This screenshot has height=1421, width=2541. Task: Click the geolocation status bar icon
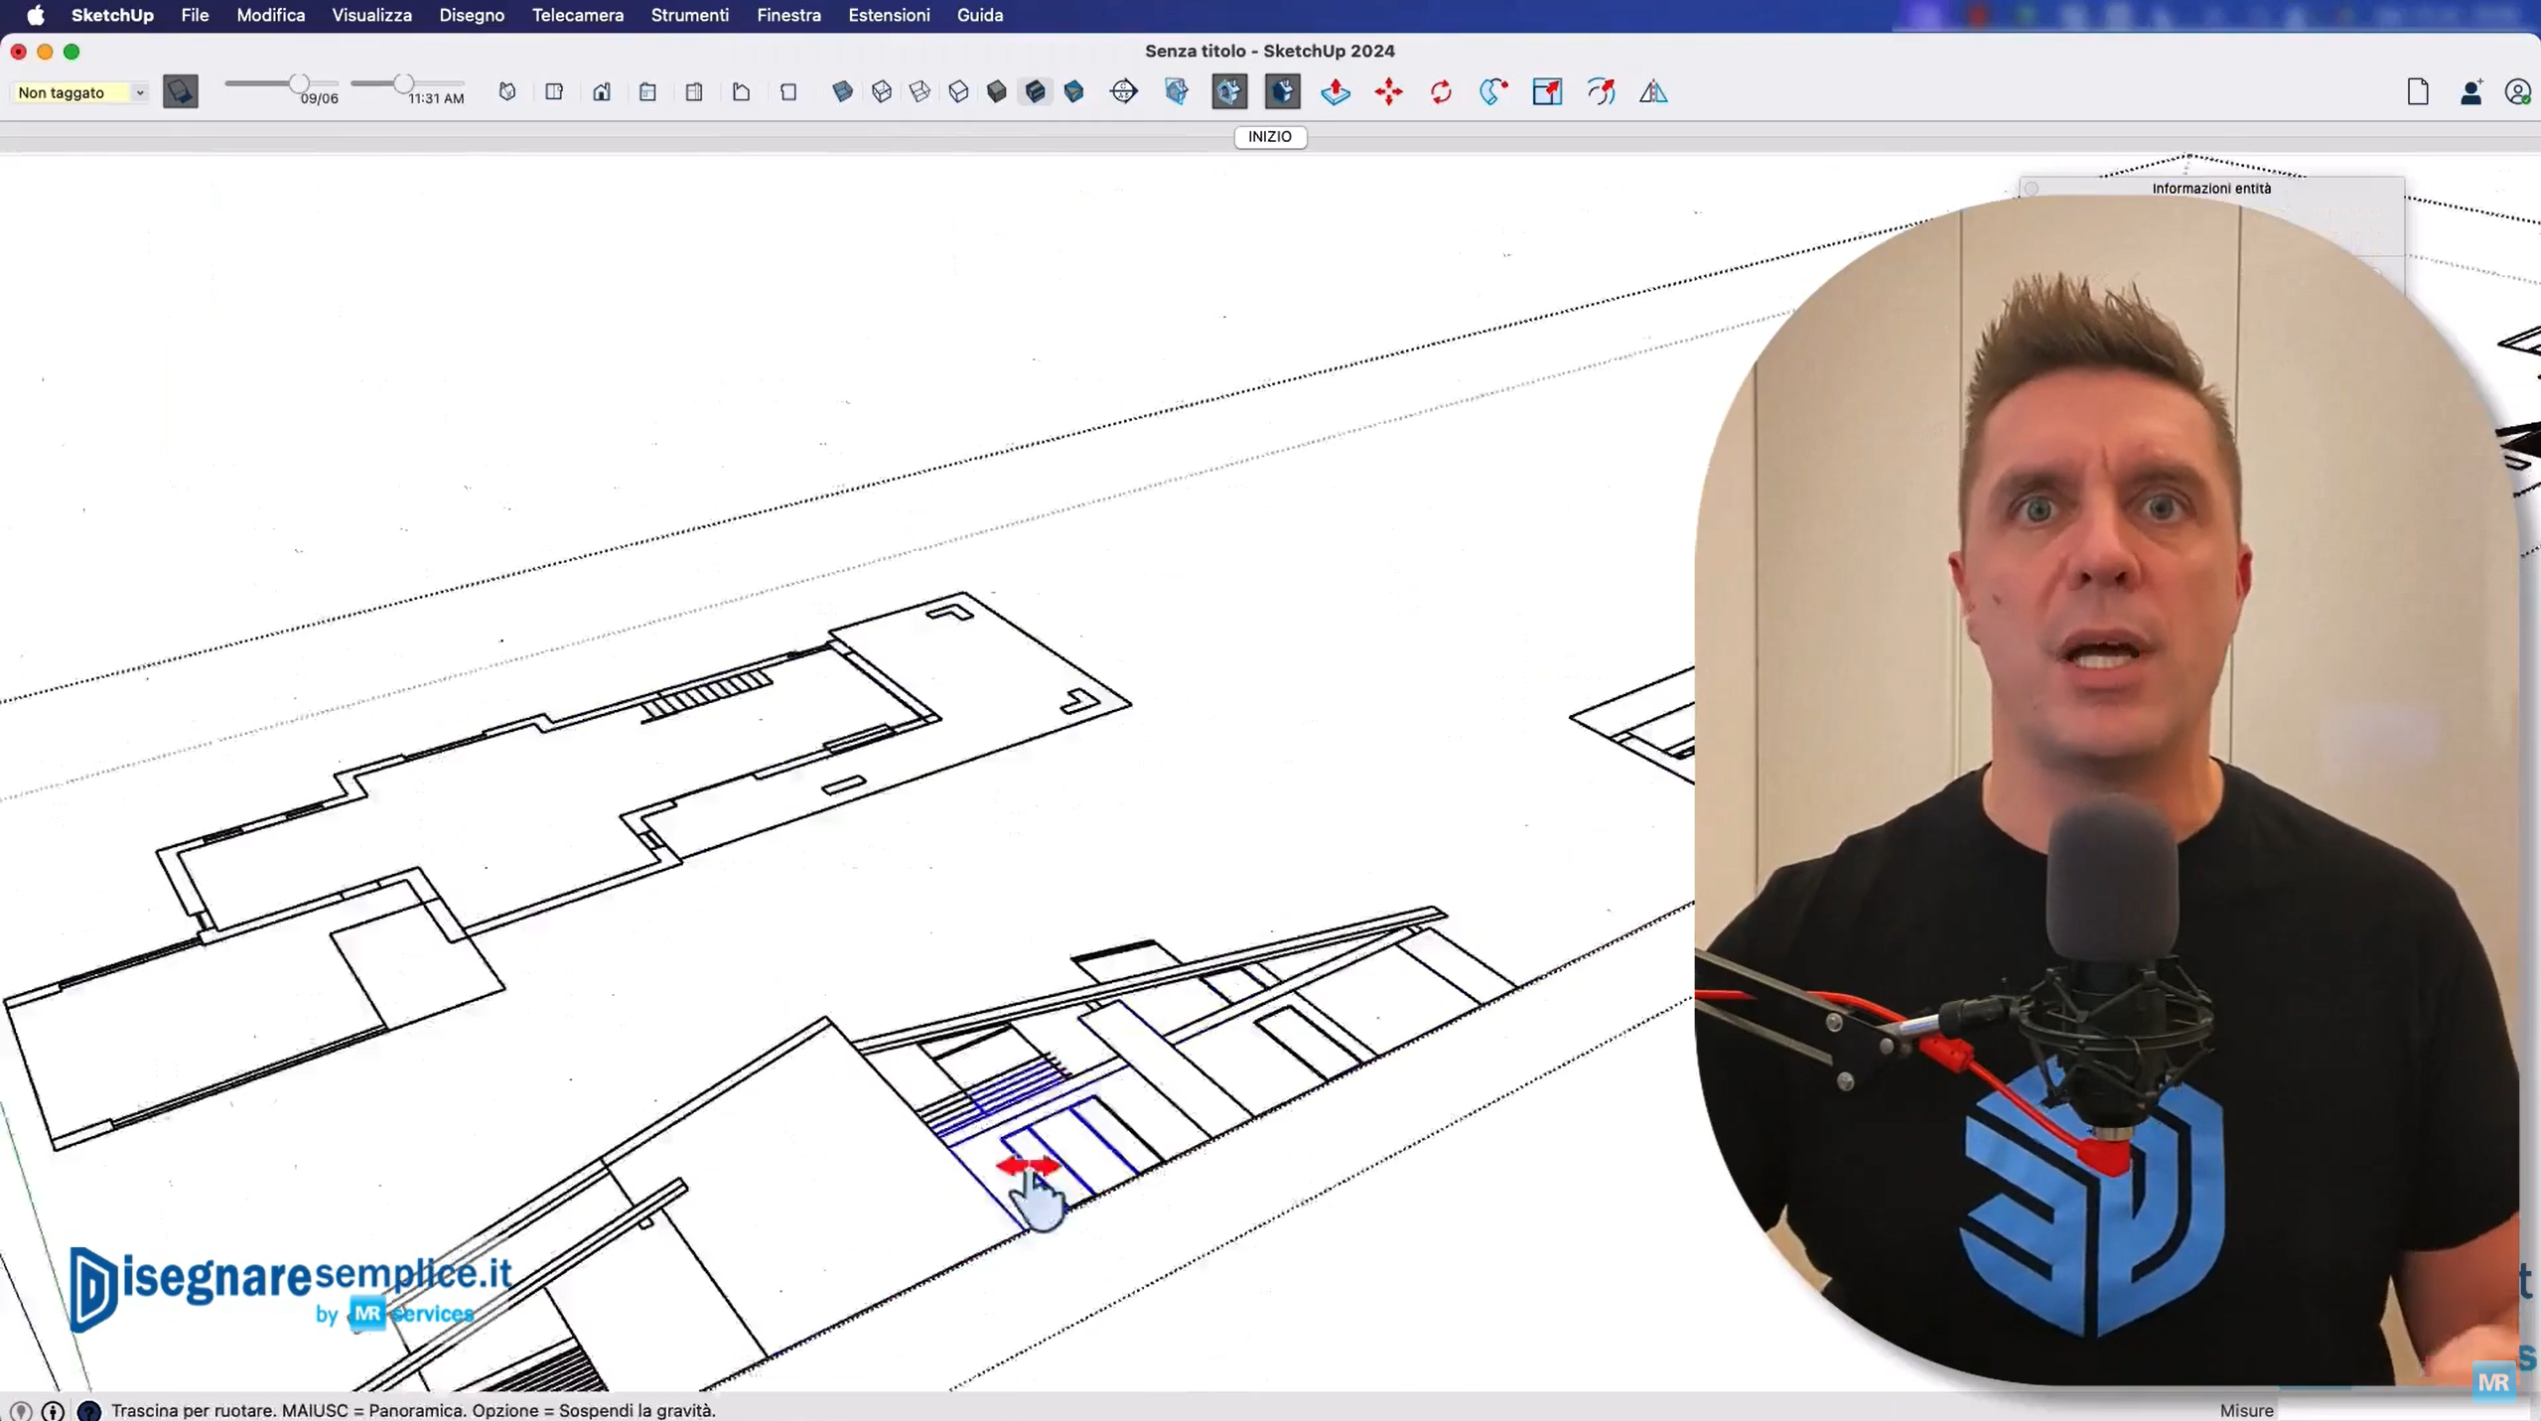[x=21, y=1410]
